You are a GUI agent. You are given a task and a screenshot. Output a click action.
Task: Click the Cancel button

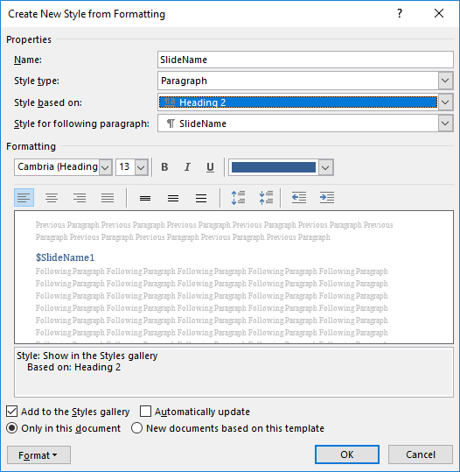pos(421,454)
